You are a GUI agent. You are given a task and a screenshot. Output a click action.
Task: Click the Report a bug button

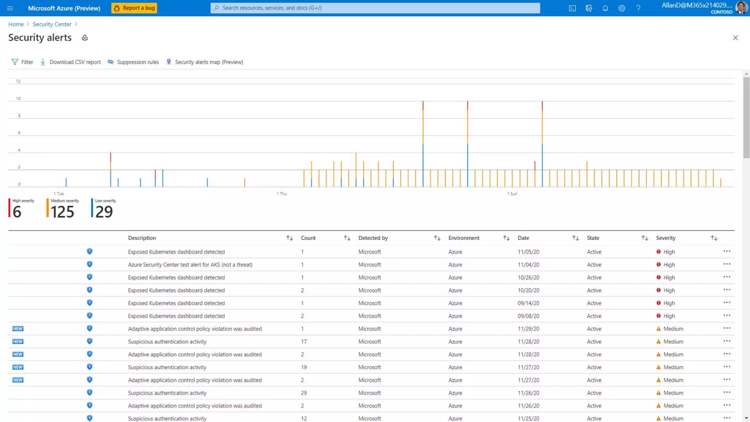point(134,8)
